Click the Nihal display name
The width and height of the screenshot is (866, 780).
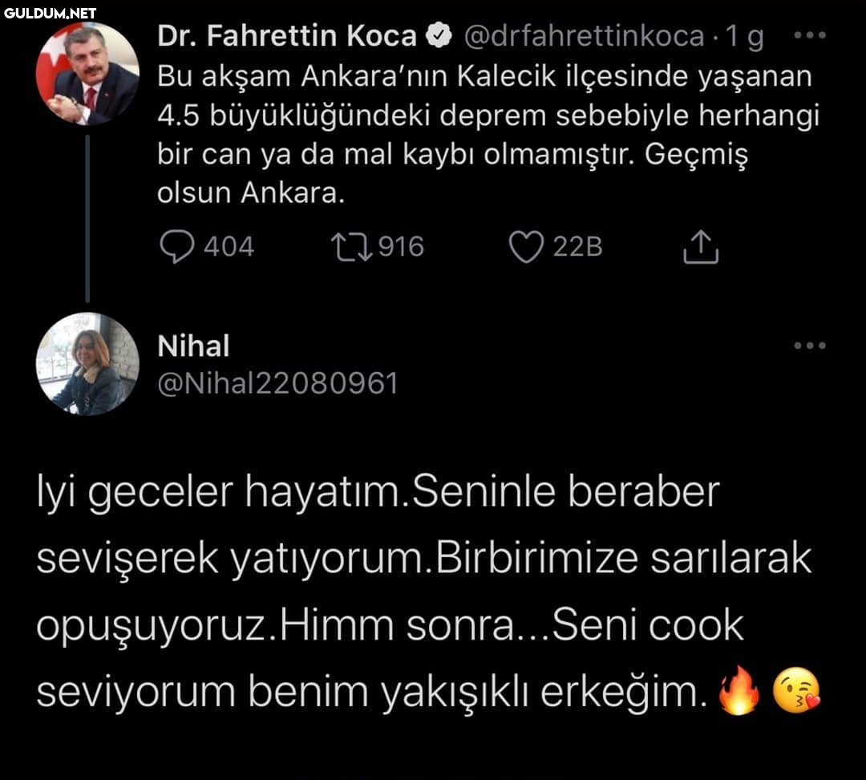pos(193,346)
